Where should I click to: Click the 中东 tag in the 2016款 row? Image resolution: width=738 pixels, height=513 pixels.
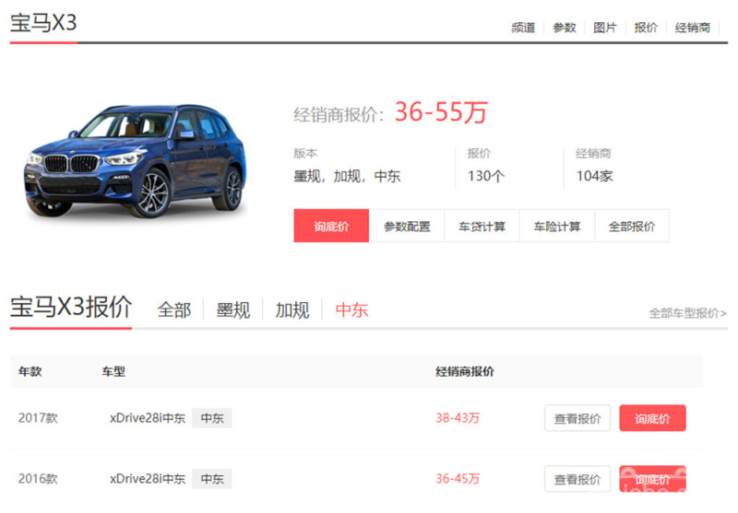coord(212,479)
